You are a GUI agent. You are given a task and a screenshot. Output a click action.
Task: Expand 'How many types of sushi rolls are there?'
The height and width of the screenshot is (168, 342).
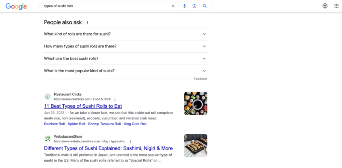point(126,46)
